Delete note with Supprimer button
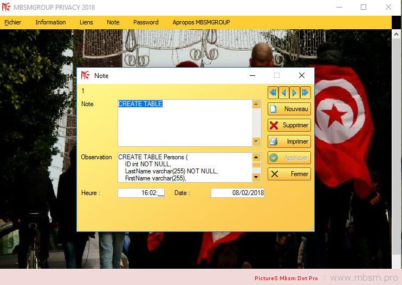 point(289,125)
